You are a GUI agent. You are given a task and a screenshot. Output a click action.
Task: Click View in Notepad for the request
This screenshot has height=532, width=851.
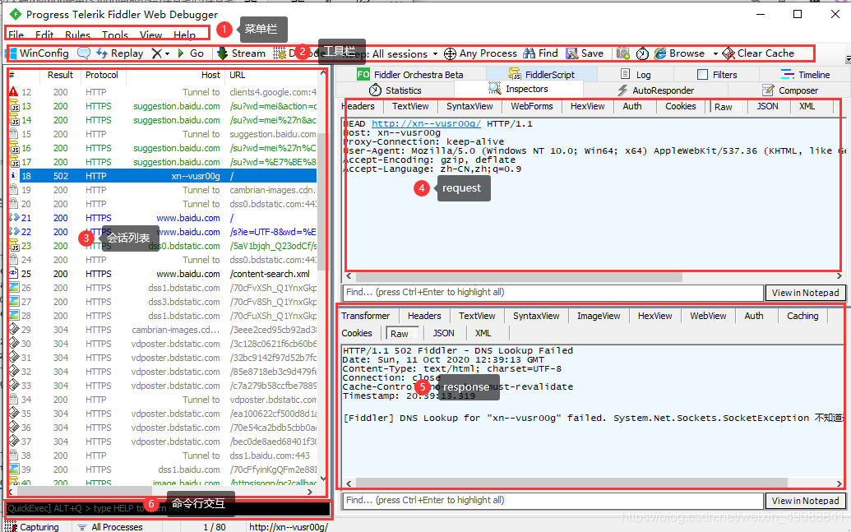tap(806, 293)
